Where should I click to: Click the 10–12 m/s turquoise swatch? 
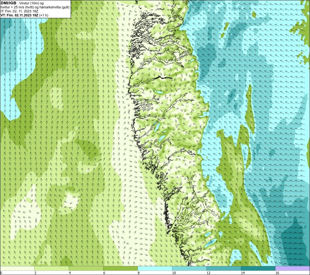189,268
